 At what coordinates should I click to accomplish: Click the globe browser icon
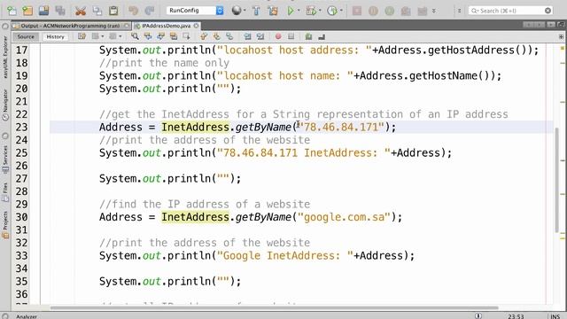[237, 11]
